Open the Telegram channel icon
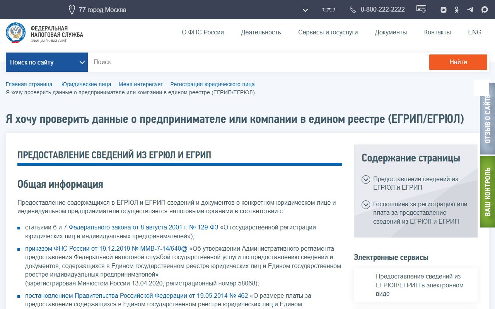The height and width of the screenshot is (309, 495). coord(470,10)
